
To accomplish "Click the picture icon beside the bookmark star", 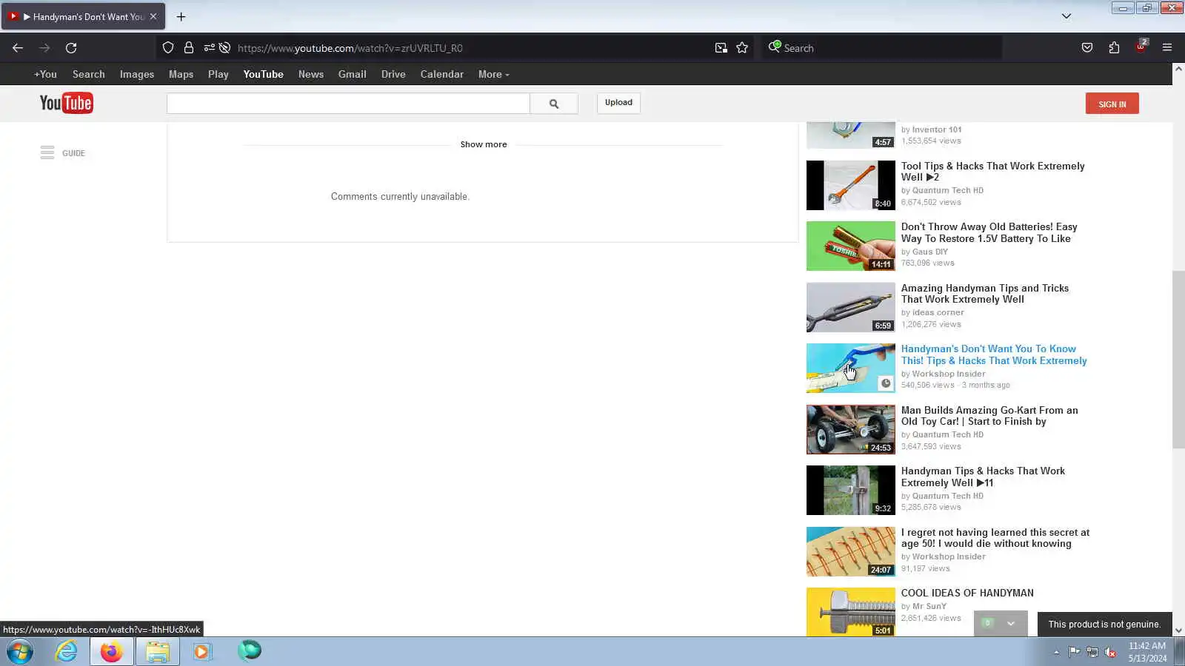I will click(x=721, y=48).
